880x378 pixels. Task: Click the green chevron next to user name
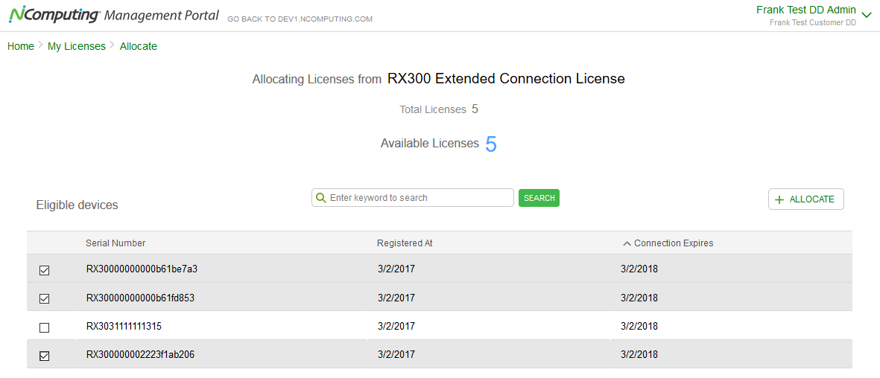[866, 14]
